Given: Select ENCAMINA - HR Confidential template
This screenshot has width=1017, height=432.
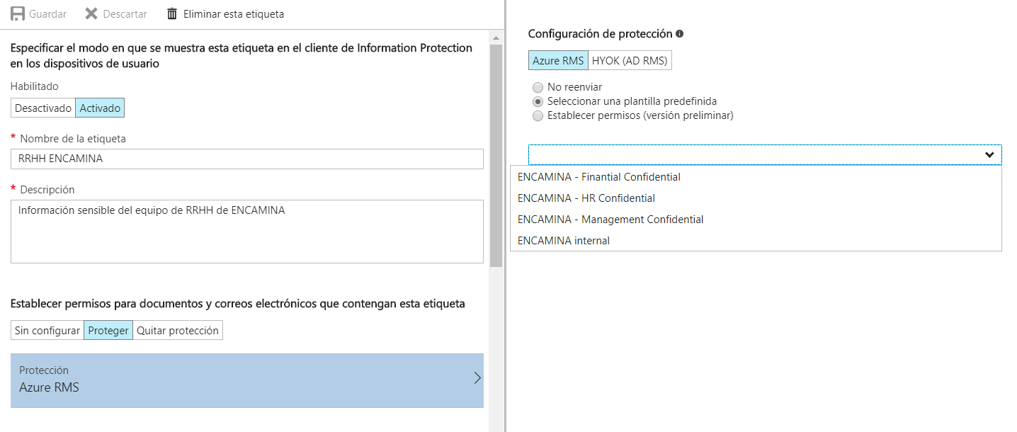Looking at the screenshot, I should click(x=586, y=198).
